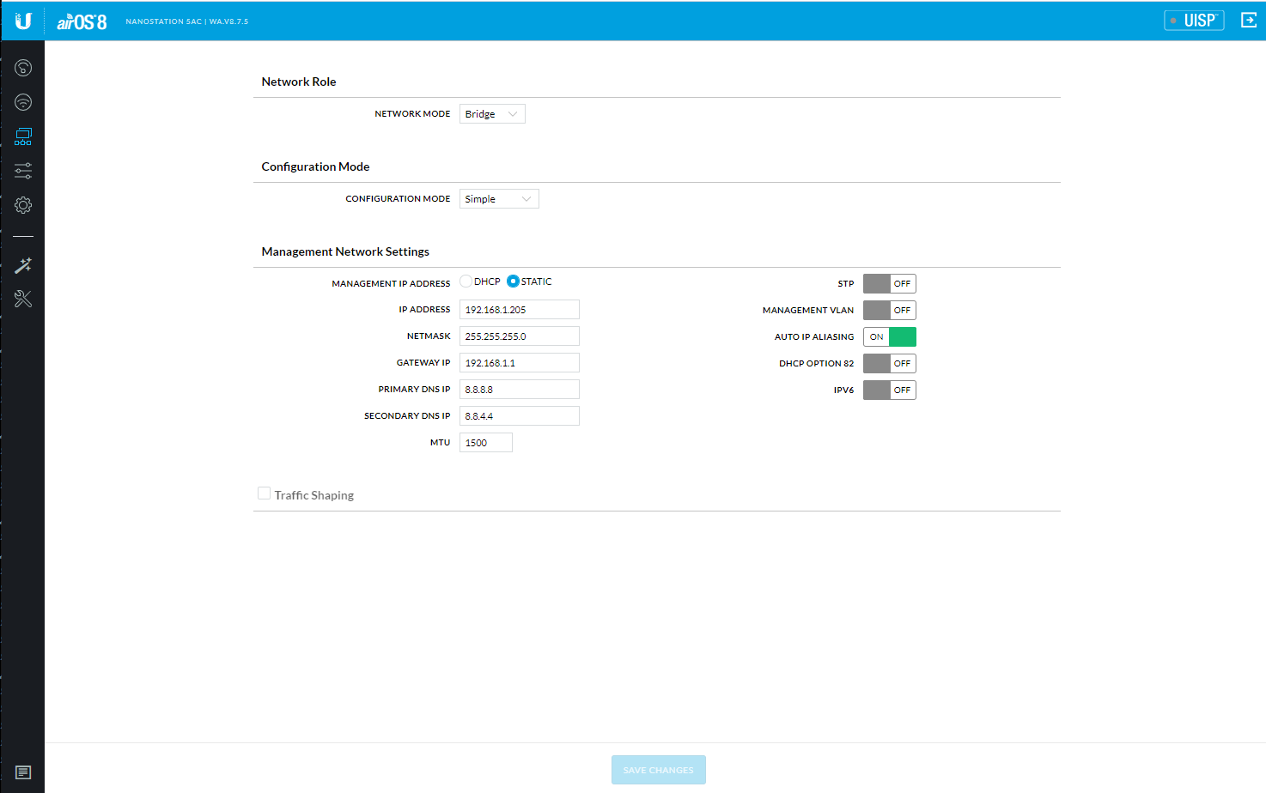
Task: Expand the Network Mode dropdown
Action: 492,114
